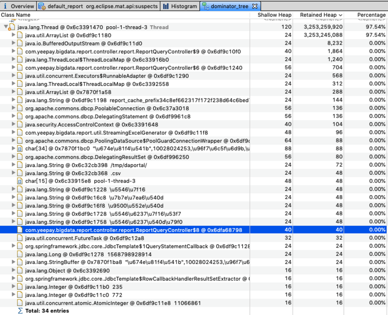
Task: Click the thread icon of java.lang.Thread row
Action: coord(12,27)
